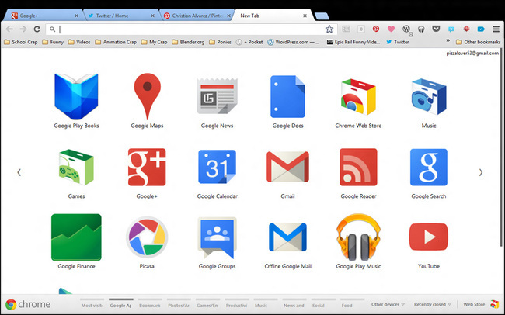Viewport: 505px width, 315px height.
Task: Bookmark this page with the star
Action: [x=329, y=29]
